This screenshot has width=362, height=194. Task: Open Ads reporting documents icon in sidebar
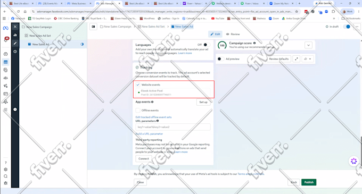click(5, 70)
